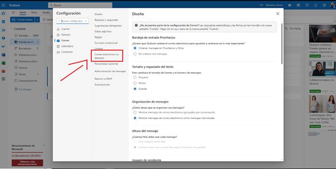336x169 pixels.
Task: Open the More apps grid icon in rail
Action: pos(4,79)
